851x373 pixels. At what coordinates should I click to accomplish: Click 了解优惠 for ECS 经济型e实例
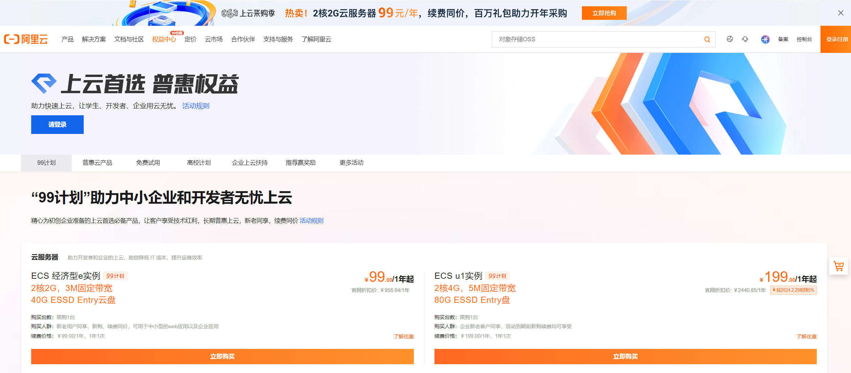pyautogui.click(x=403, y=336)
